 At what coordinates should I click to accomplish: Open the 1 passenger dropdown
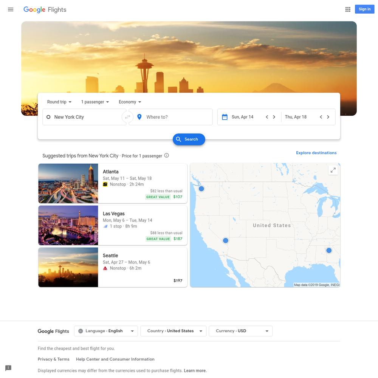tap(95, 102)
